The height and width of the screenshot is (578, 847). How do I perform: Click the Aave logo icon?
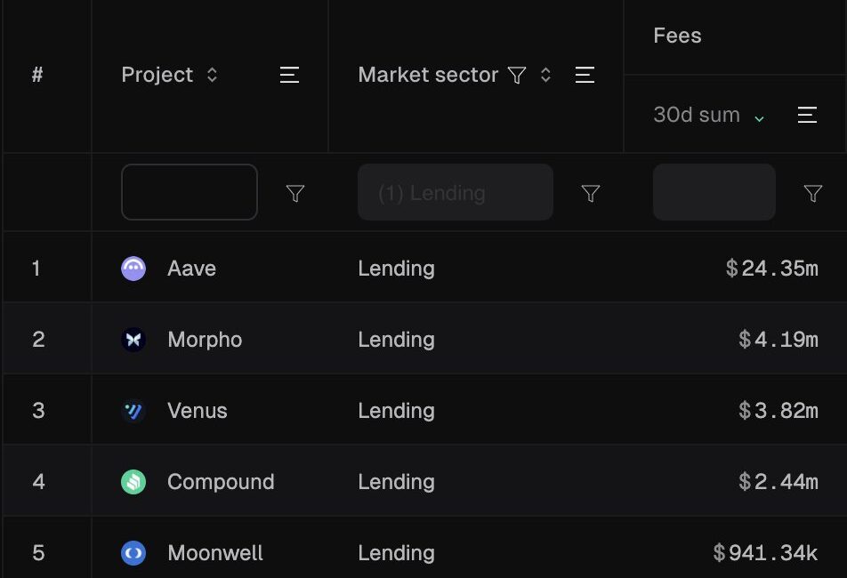133,269
